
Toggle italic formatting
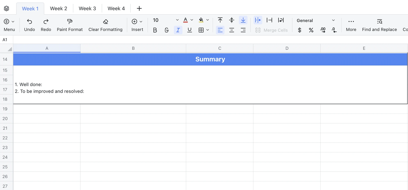[x=178, y=30]
